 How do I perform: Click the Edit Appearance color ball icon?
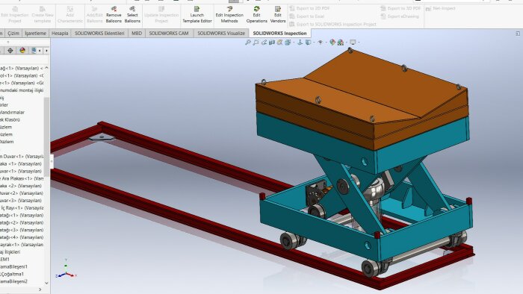(332, 43)
